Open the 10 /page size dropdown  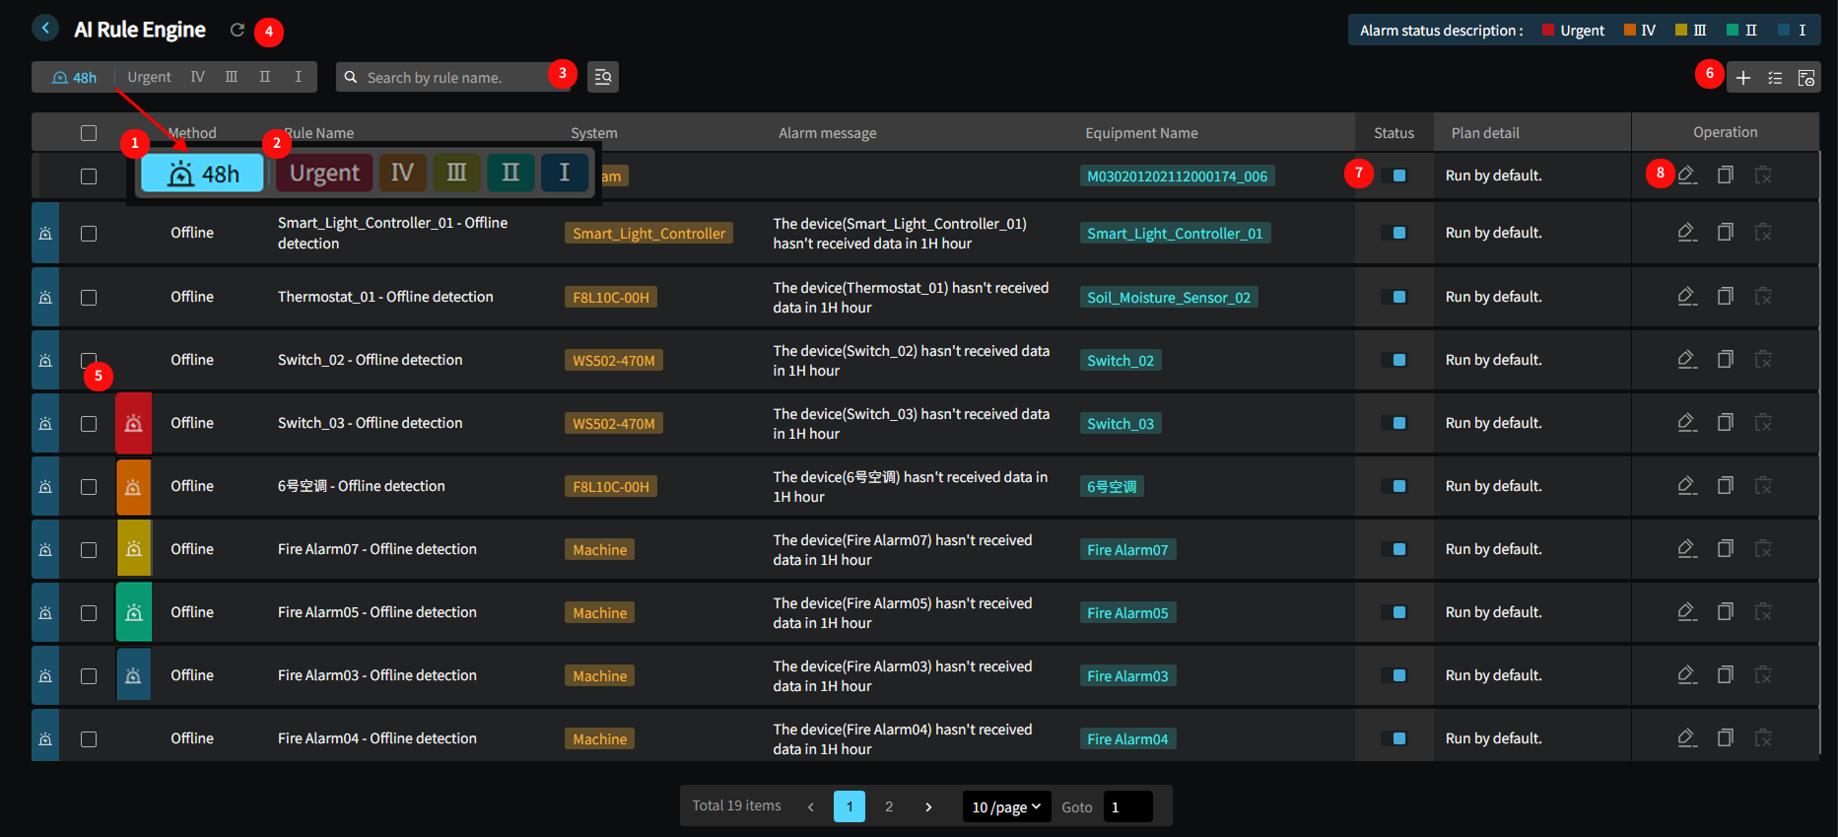[x=1006, y=806]
